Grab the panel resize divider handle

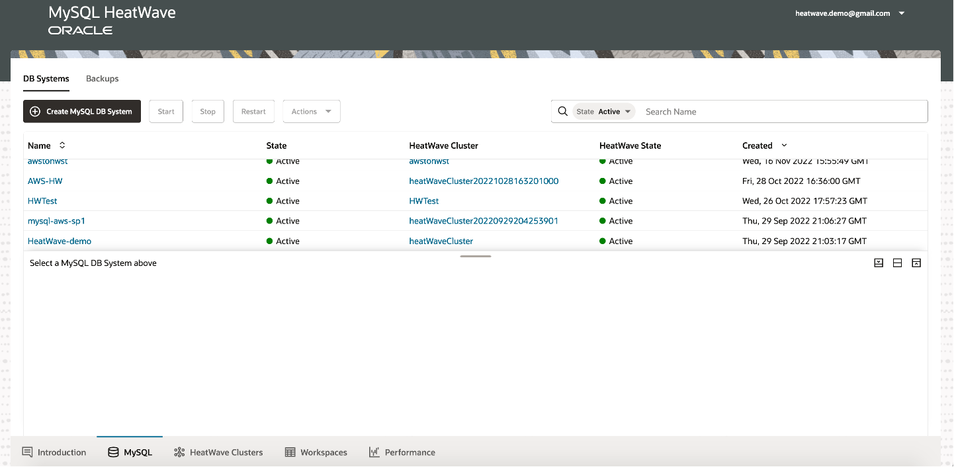click(476, 256)
